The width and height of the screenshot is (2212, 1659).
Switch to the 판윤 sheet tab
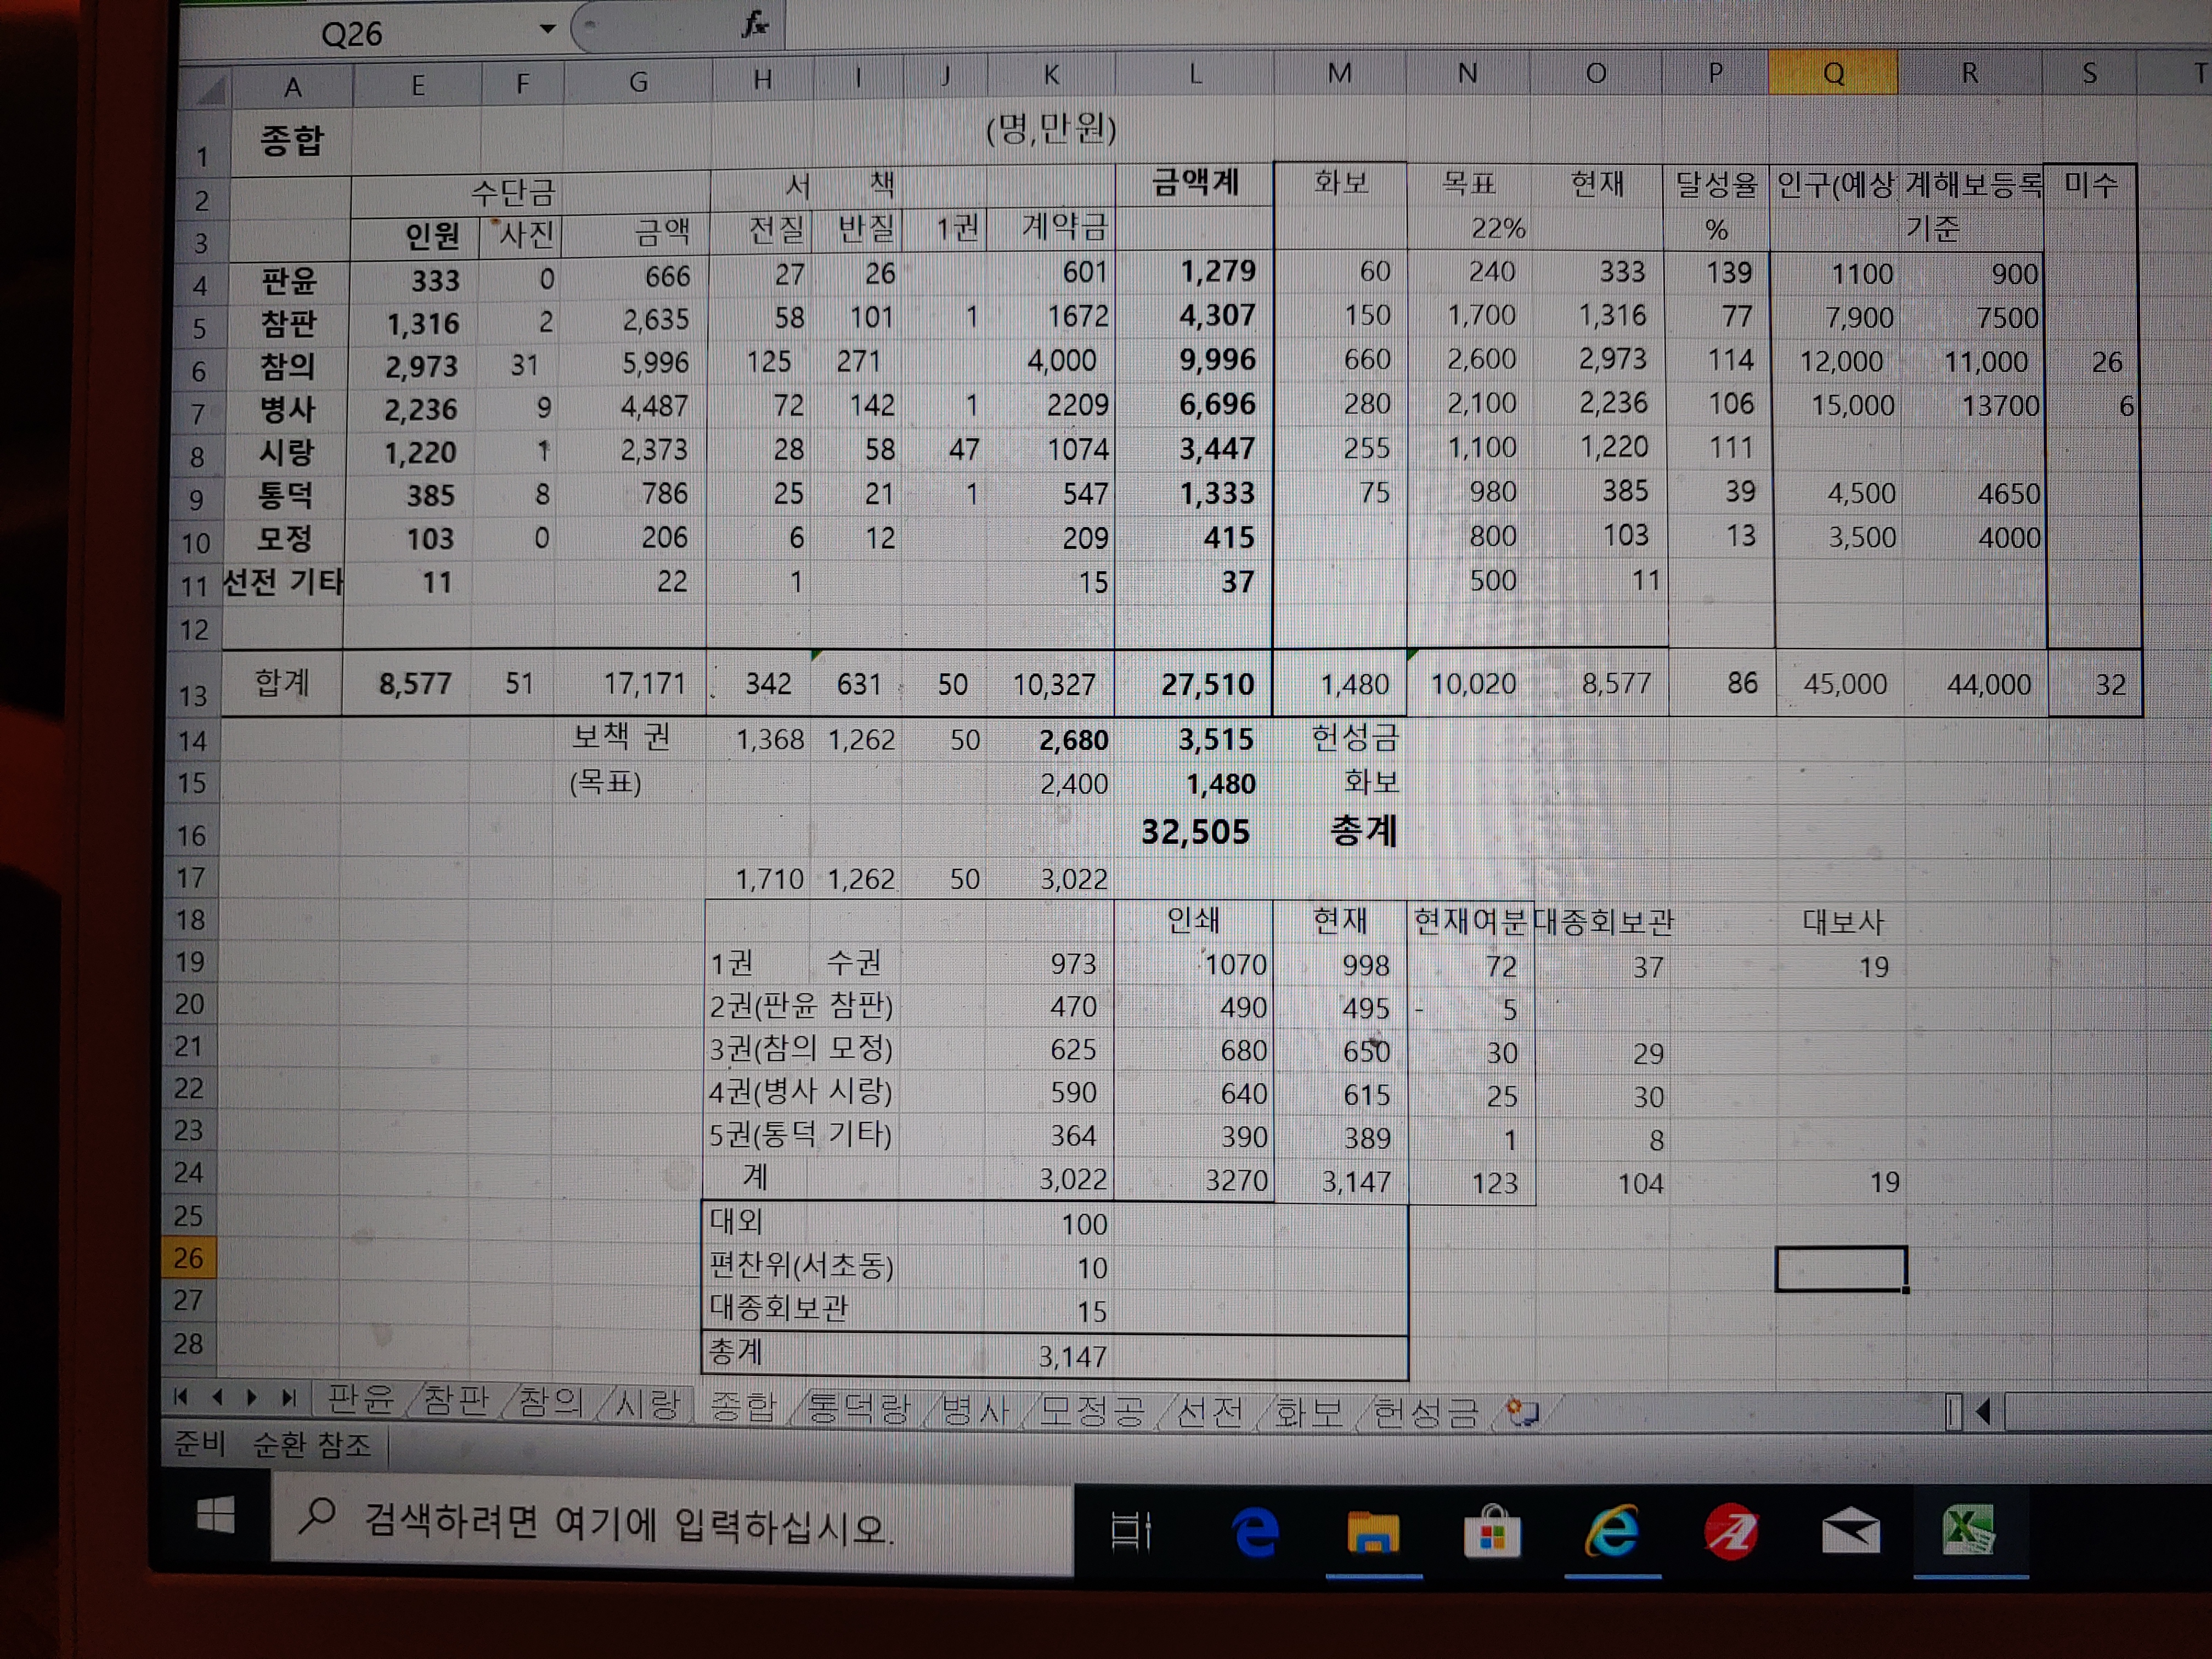pos(361,1398)
